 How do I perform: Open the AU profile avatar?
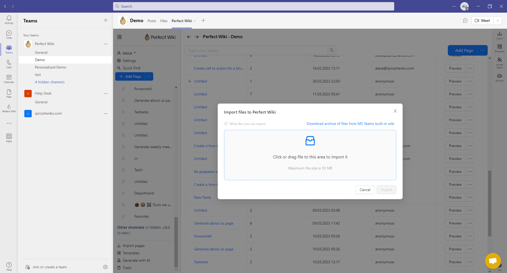click(x=464, y=6)
